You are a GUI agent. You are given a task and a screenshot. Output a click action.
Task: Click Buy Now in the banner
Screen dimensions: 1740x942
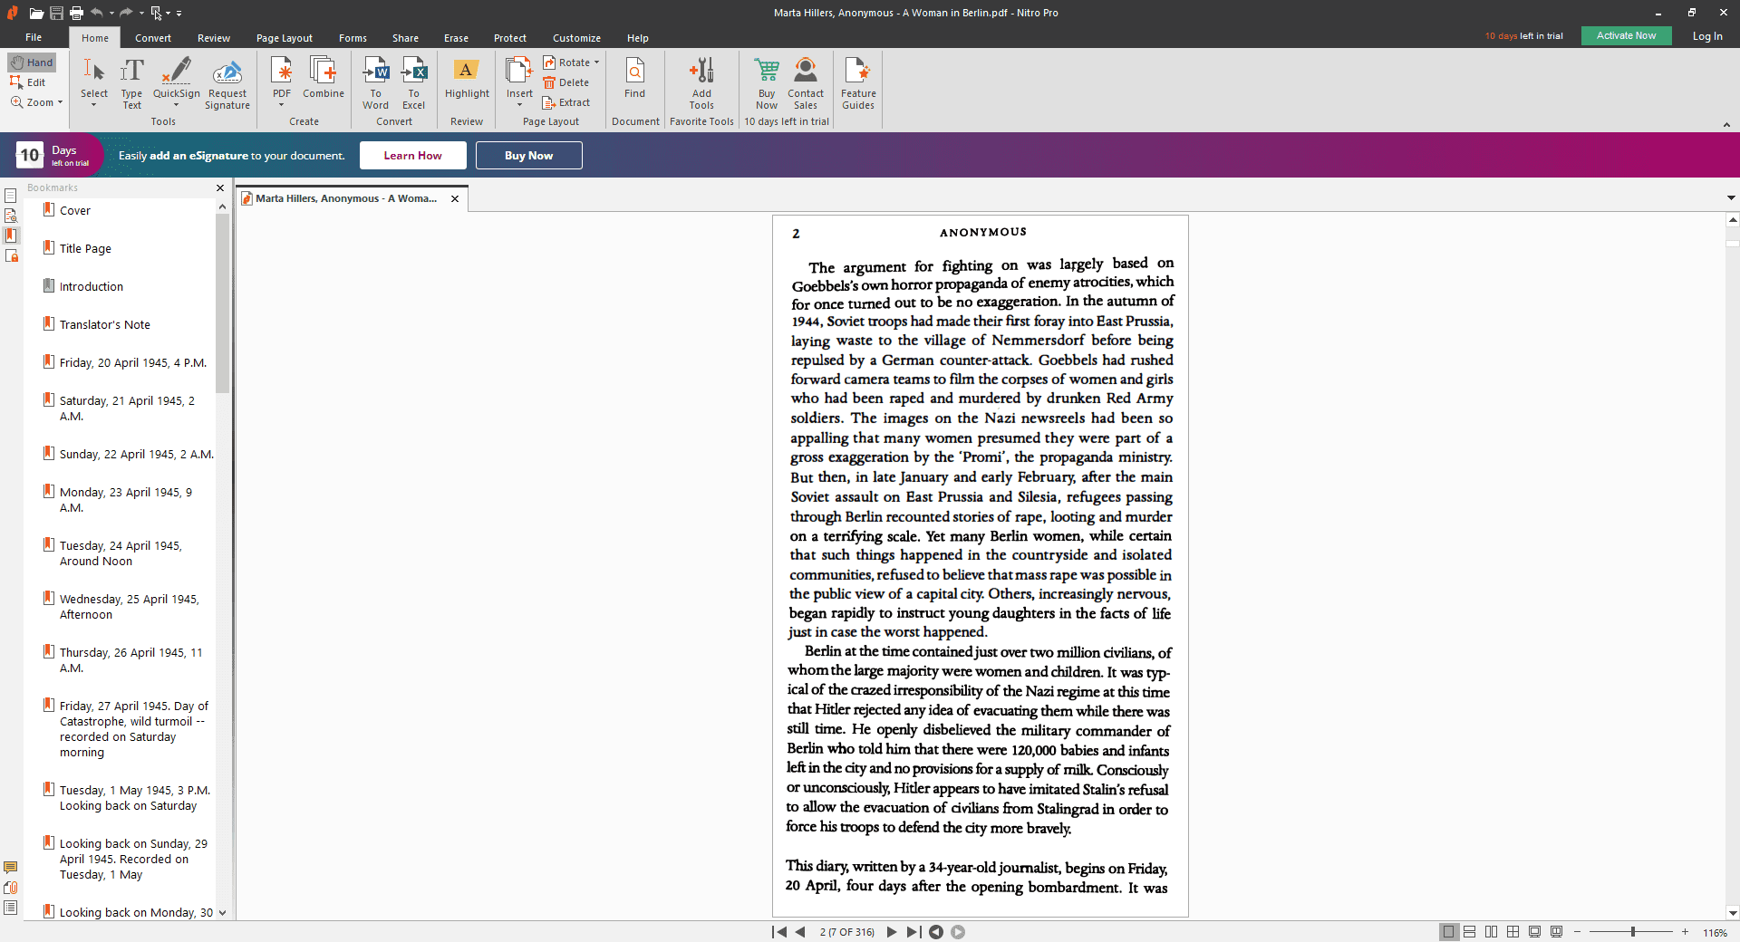click(x=529, y=156)
